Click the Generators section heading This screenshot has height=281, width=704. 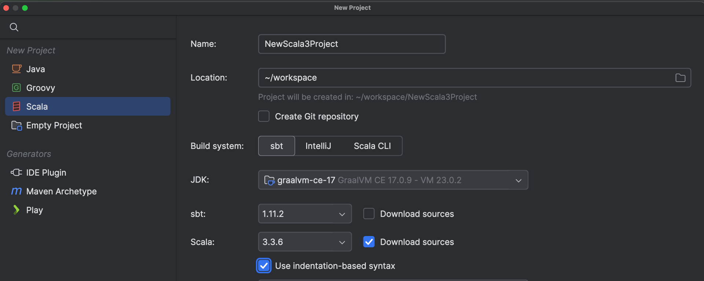pos(29,154)
